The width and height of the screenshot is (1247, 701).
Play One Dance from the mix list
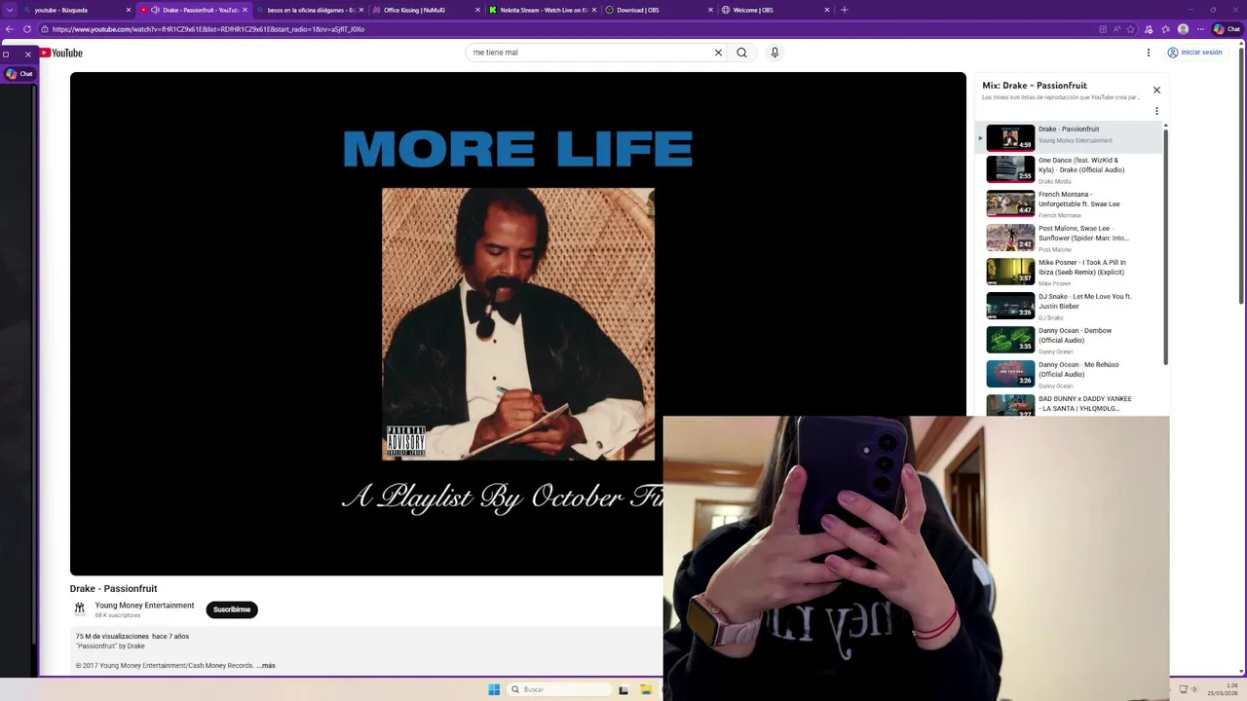point(1069,169)
